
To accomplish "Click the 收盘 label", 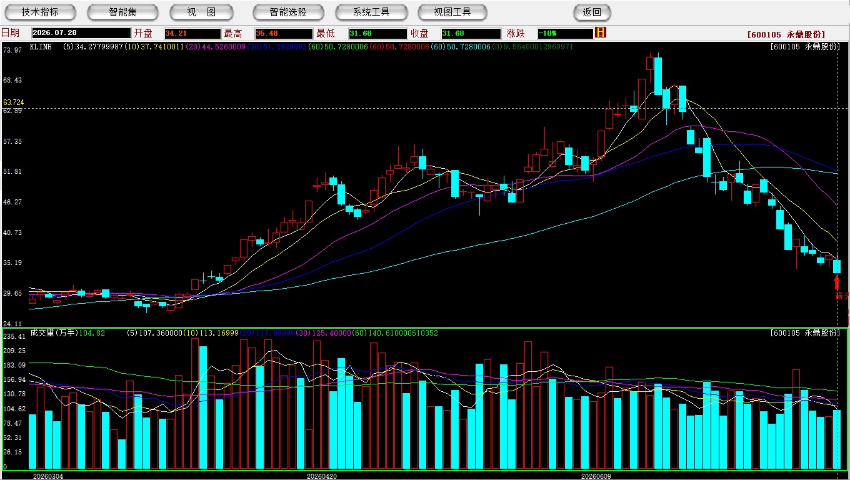I will point(419,33).
